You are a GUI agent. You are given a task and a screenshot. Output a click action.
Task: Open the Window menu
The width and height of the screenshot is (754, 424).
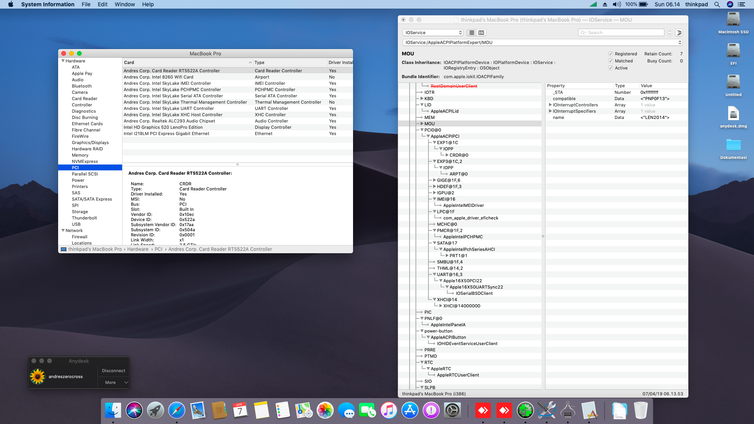point(124,4)
